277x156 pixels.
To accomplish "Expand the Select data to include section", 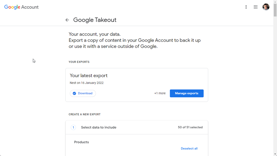I will pyautogui.click(x=99, y=127).
